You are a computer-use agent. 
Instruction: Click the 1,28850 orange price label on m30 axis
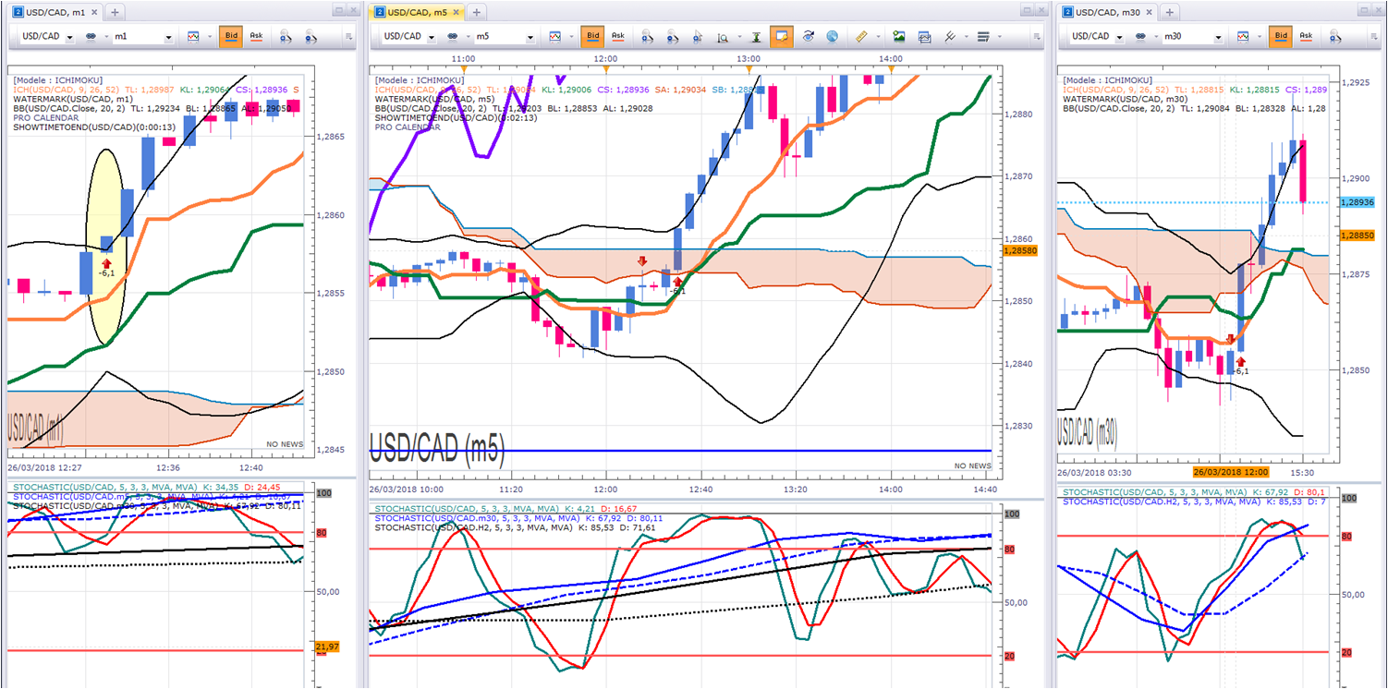click(x=1356, y=236)
